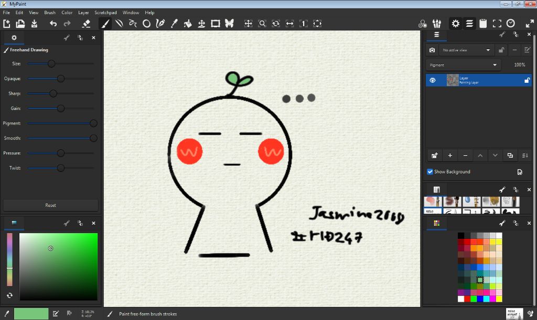Open the brush chooser brushes icon

click(437, 24)
